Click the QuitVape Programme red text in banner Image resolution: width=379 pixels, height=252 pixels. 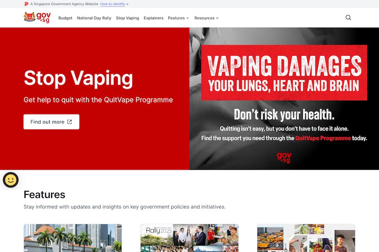tap(323, 138)
